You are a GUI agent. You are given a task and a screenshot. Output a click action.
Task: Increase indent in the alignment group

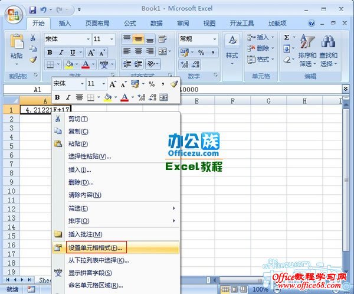(138, 64)
